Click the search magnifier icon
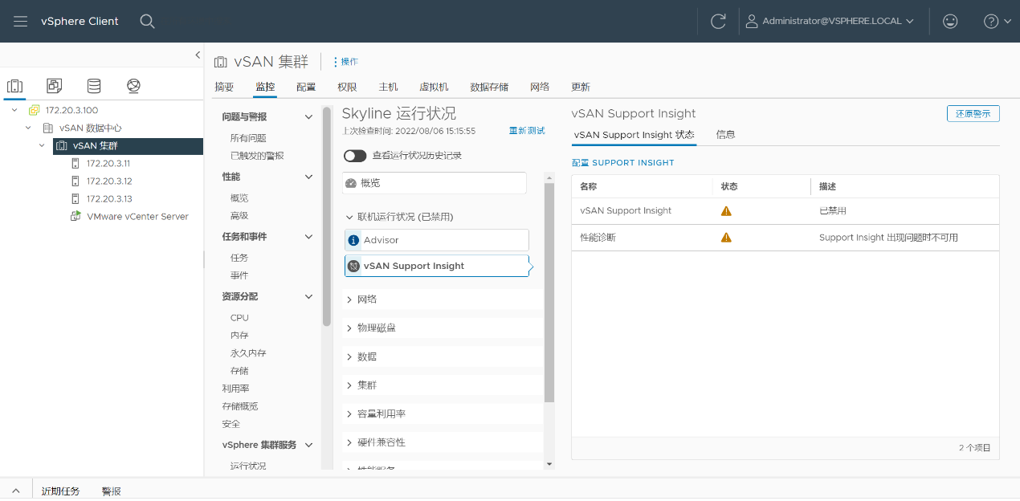Screen dimensions: 1020x501 pyautogui.click(x=147, y=21)
